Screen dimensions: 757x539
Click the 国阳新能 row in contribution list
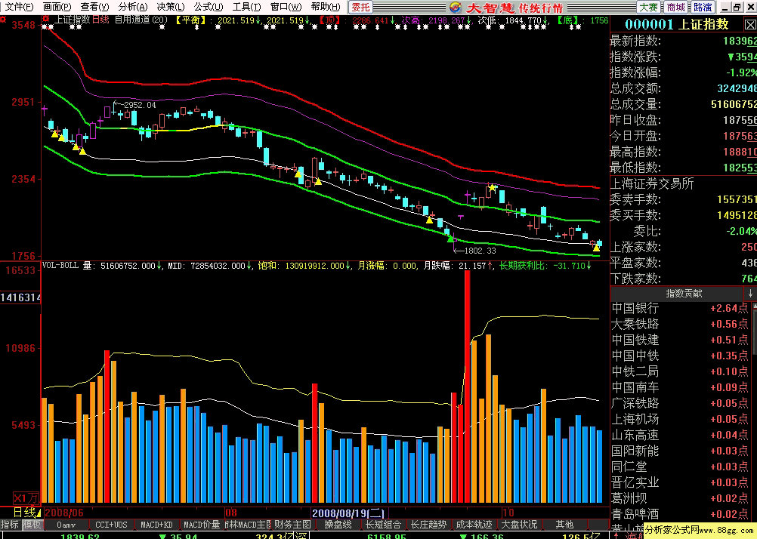click(680, 451)
